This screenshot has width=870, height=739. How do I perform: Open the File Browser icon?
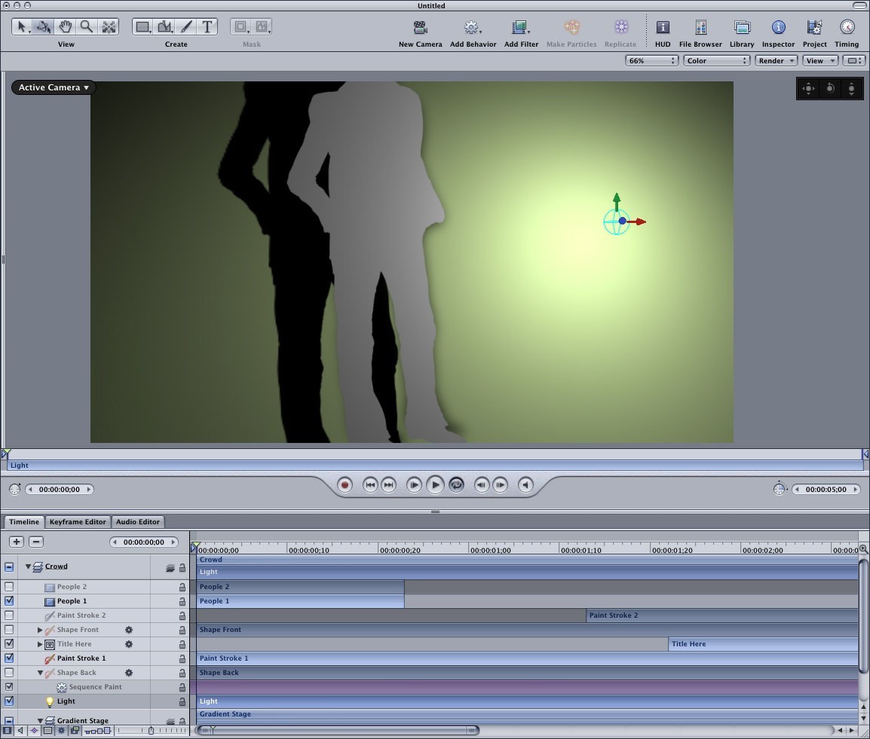700,27
